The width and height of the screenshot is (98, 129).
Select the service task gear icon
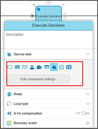point(54,67)
